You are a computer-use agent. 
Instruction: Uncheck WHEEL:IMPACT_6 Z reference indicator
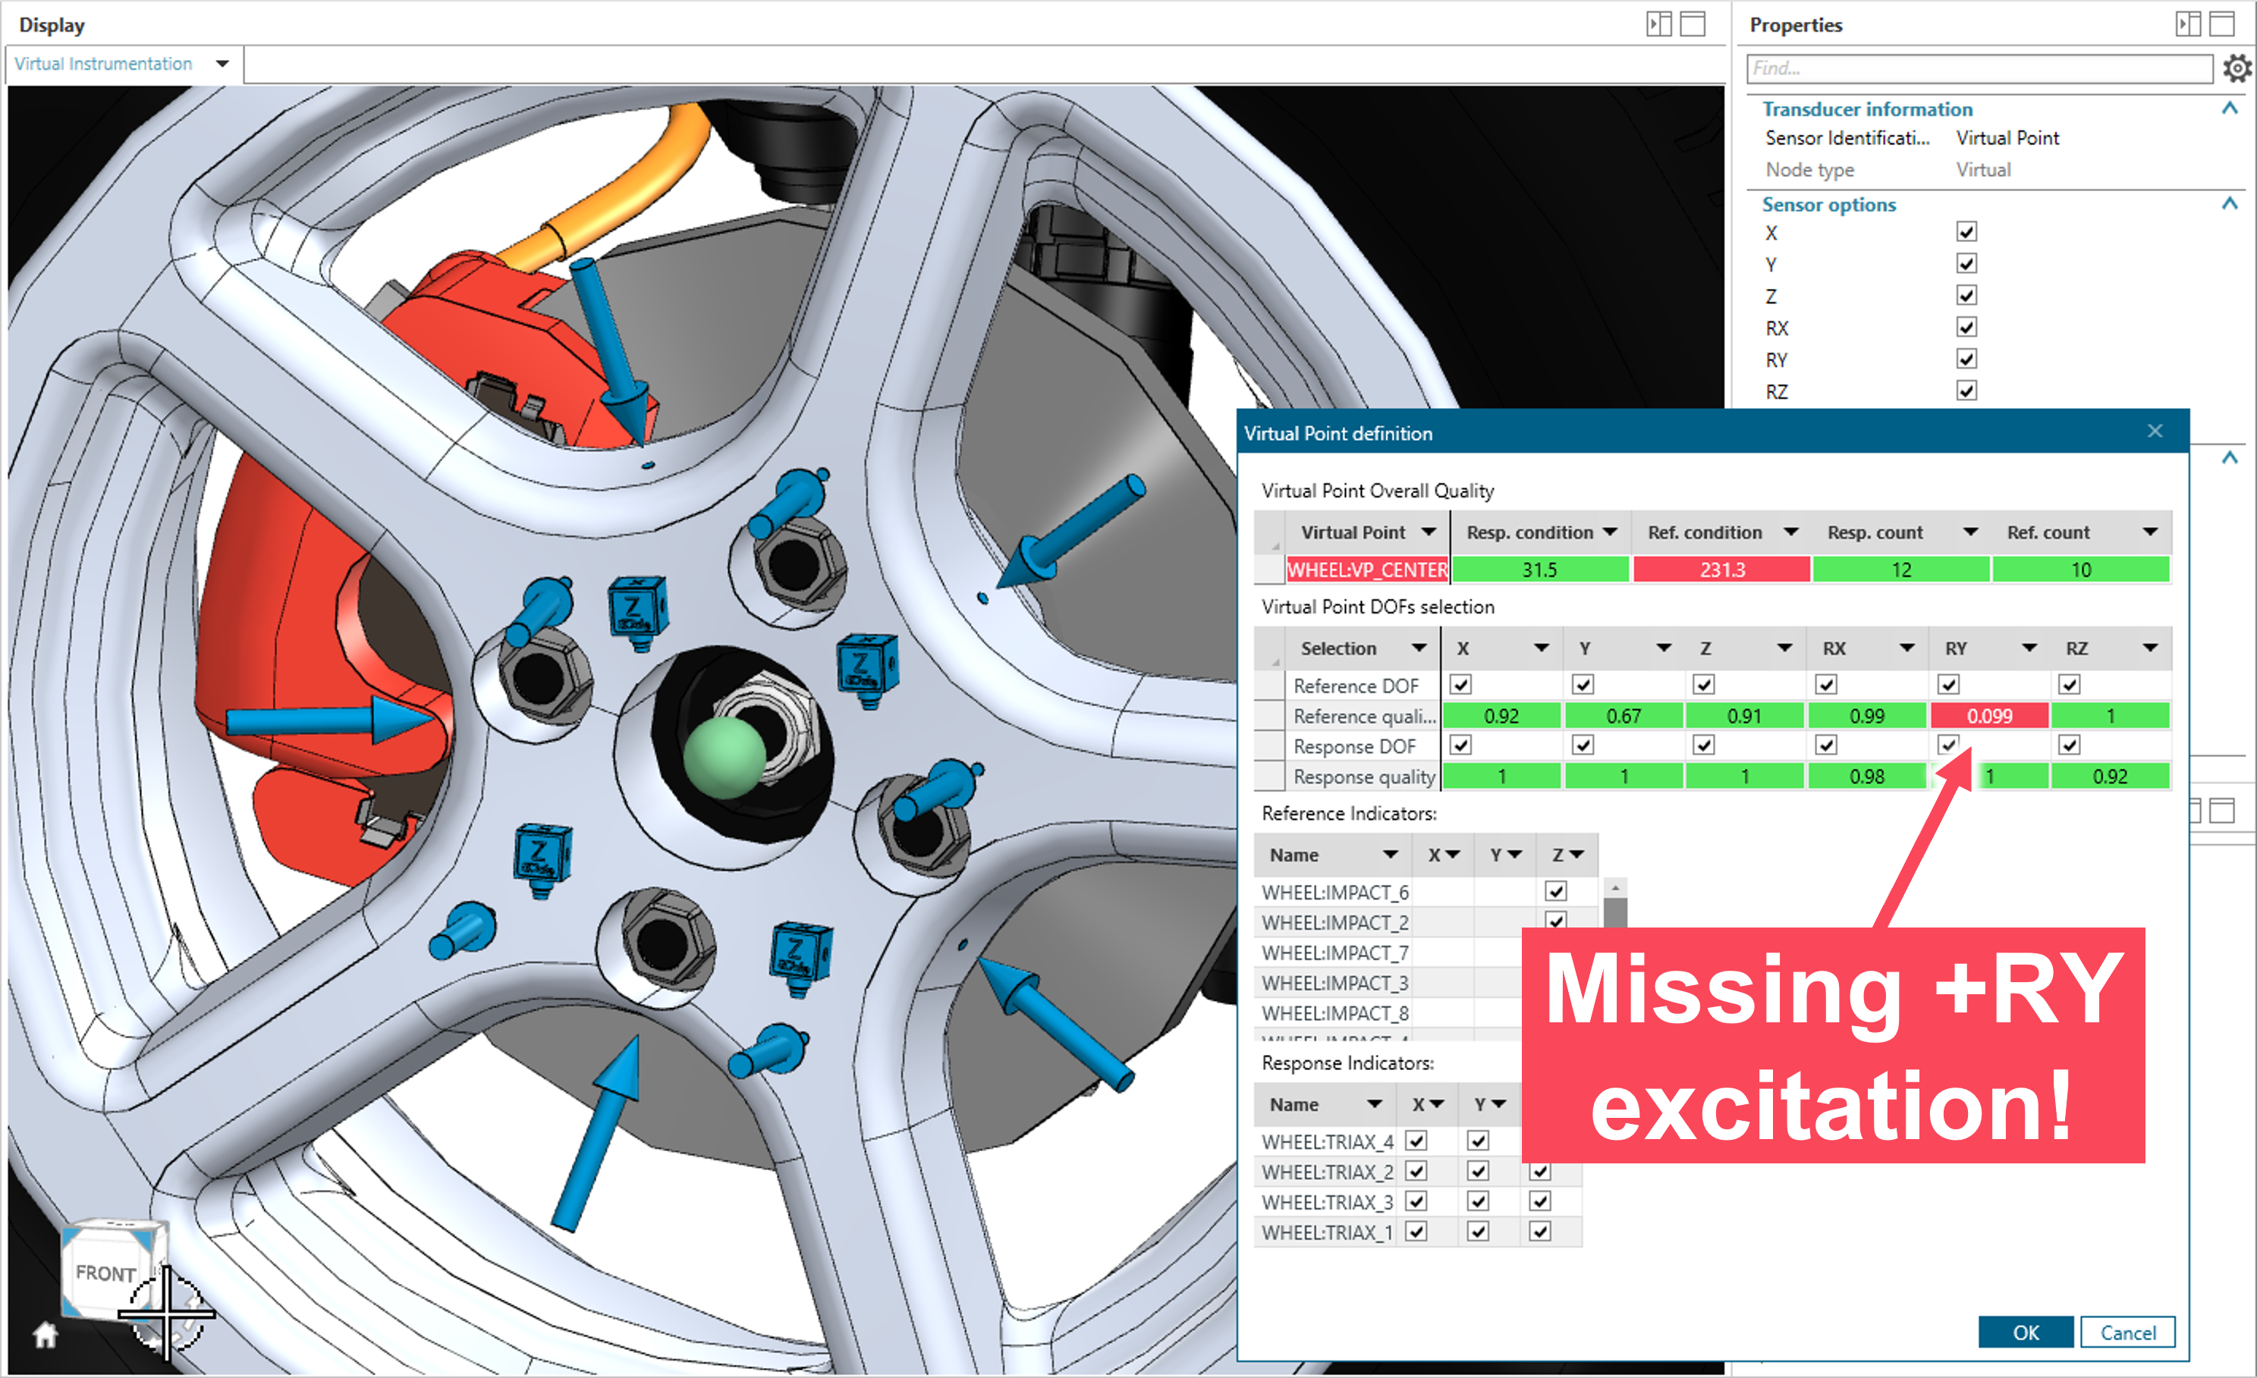1555,891
